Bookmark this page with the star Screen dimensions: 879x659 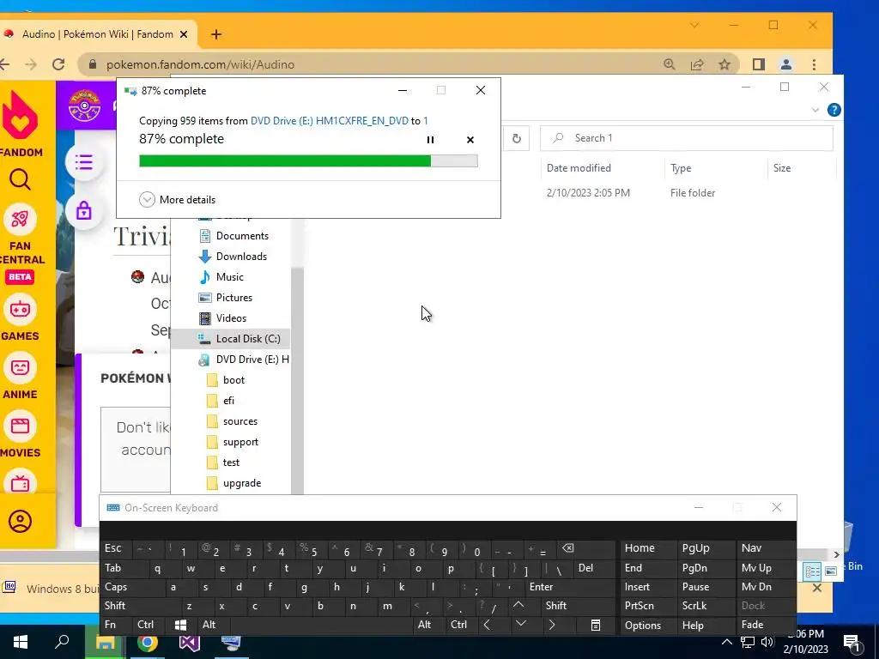tap(724, 64)
